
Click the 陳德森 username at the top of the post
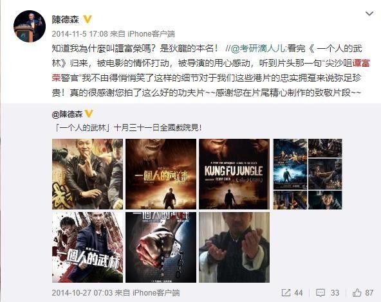(66, 19)
